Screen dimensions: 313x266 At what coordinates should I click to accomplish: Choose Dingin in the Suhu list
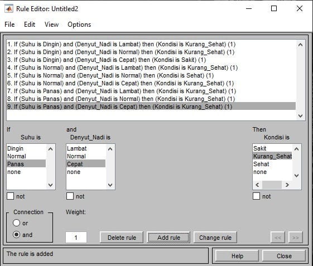[x=26, y=148]
